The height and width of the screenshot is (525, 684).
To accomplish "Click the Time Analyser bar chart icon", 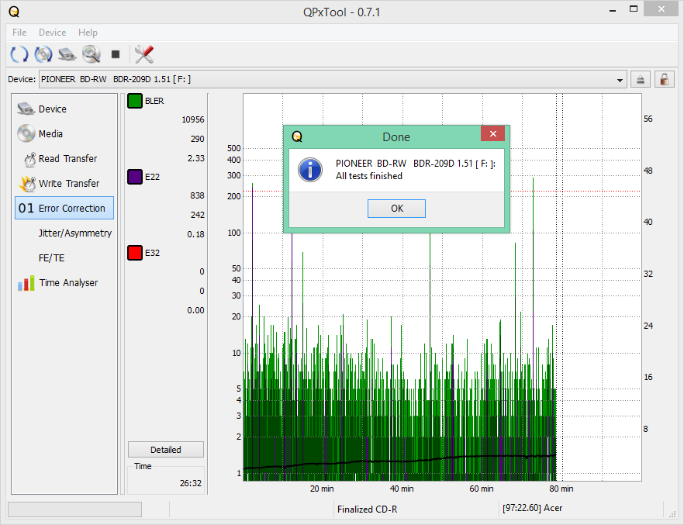I will 26,283.
